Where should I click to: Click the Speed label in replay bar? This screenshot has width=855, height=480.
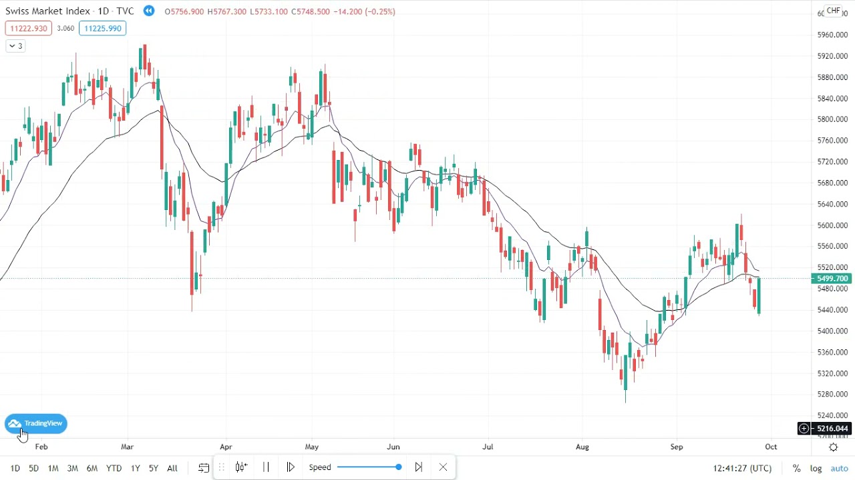(x=320, y=467)
